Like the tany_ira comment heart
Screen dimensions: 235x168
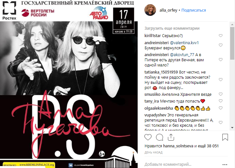(220, 101)
